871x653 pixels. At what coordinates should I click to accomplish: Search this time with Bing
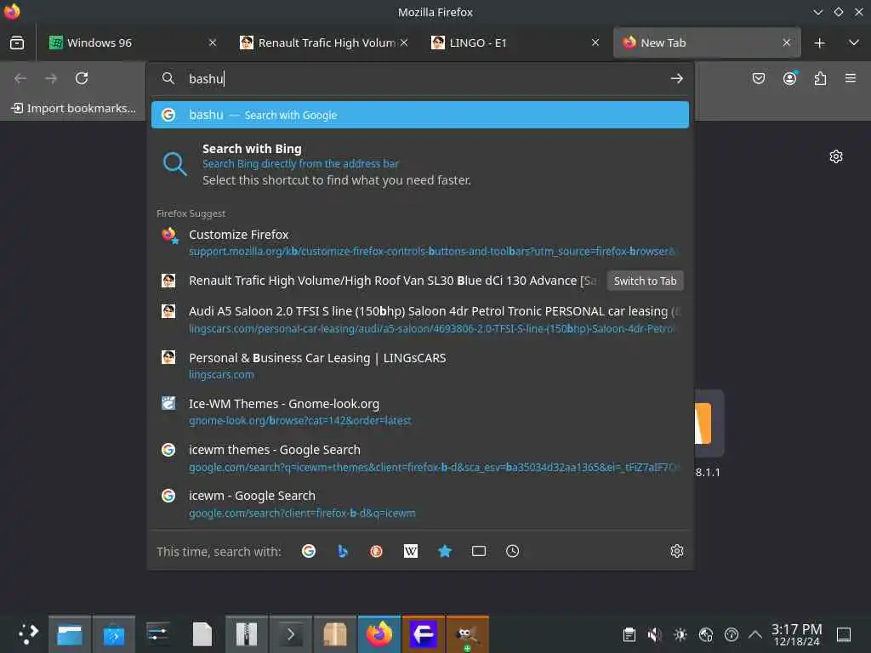pos(342,551)
